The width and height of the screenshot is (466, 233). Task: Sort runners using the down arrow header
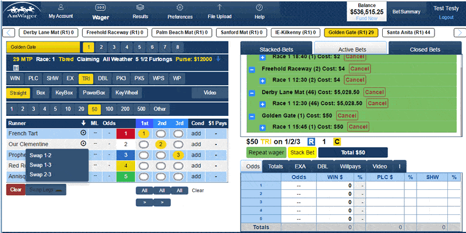(x=83, y=123)
